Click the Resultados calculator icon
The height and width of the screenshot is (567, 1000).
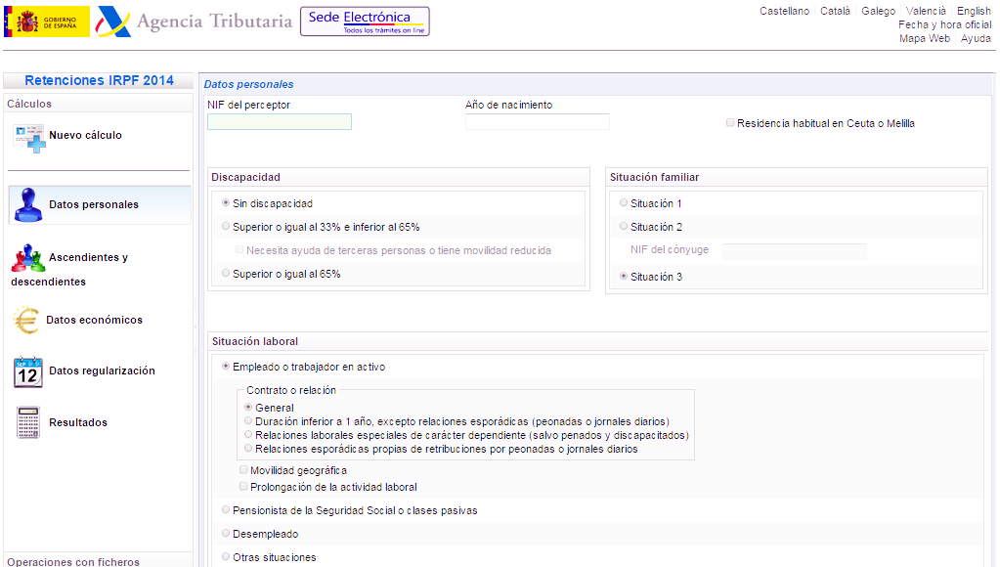pos(27,422)
